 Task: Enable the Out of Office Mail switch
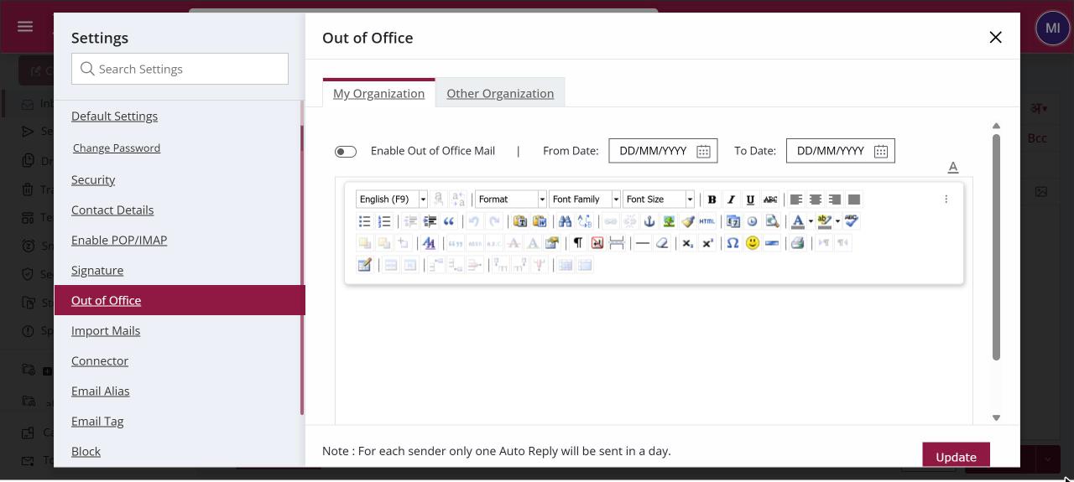point(345,152)
